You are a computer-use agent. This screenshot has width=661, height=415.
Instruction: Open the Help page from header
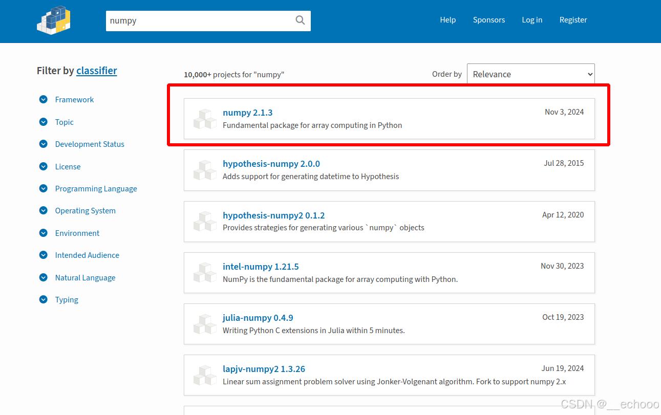click(447, 20)
